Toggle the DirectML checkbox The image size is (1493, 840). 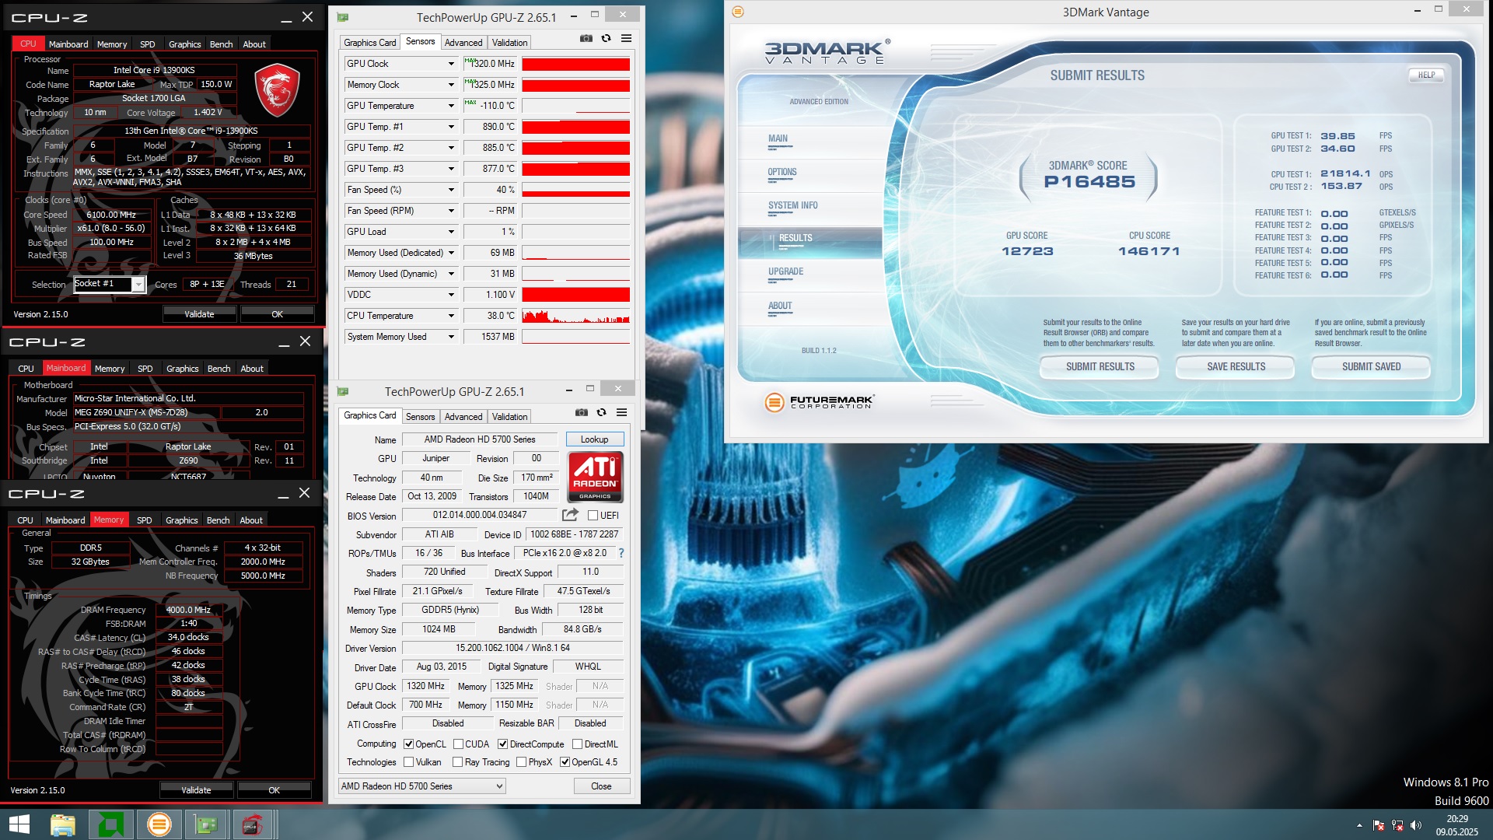point(577,744)
